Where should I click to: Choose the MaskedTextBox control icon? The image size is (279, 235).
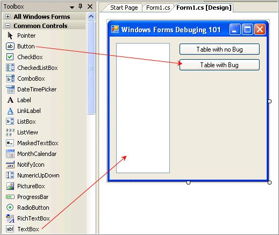point(10,143)
